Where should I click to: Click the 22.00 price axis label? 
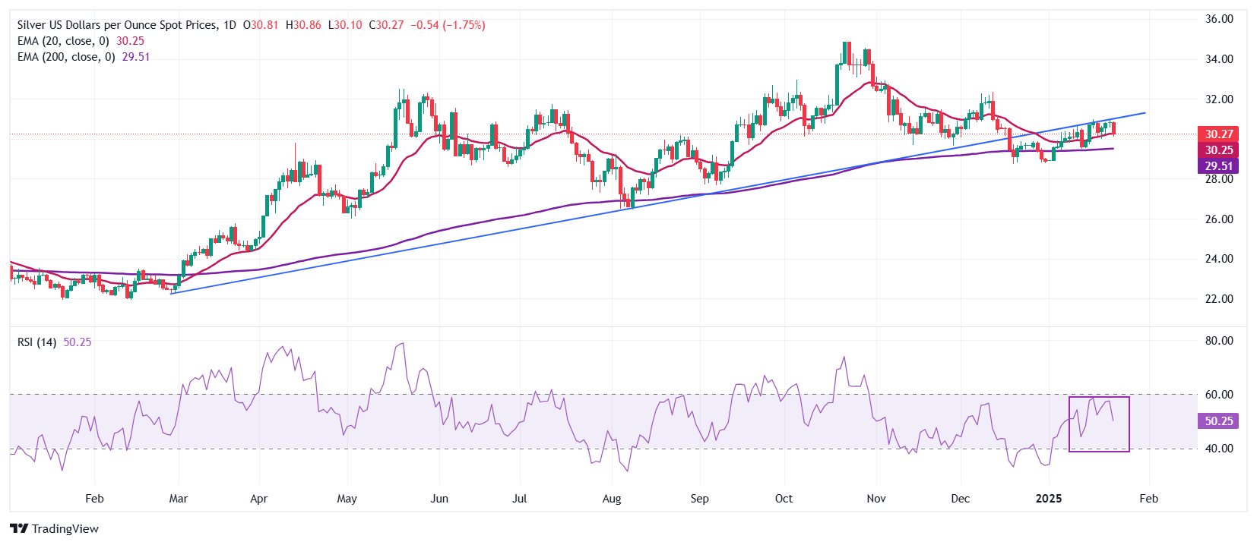click(1219, 299)
